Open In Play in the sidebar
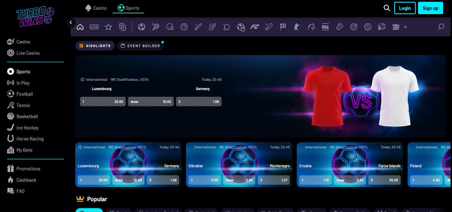 coord(18,83)
